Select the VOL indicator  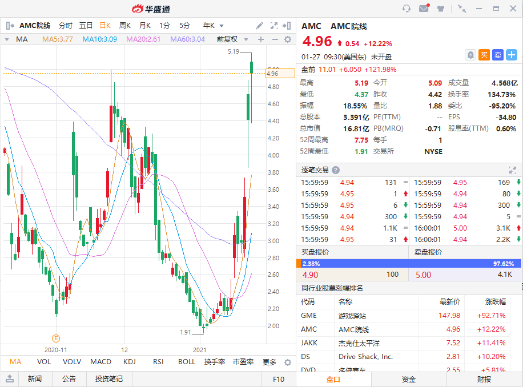click(x=44, y=362)
